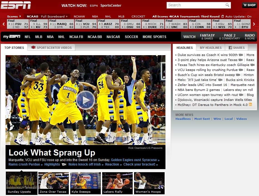The height and width of the screenshot is (196, 259).
Task: Switch to Top Stories tab
Action: (14, 47)
